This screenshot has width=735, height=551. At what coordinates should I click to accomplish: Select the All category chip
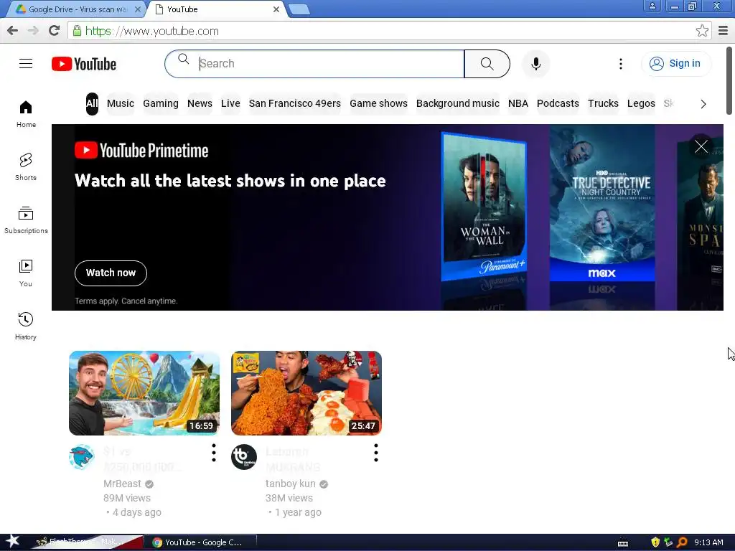(x=92, y=103)
